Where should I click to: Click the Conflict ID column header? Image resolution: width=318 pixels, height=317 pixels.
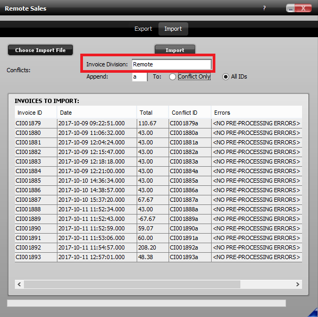190,113
